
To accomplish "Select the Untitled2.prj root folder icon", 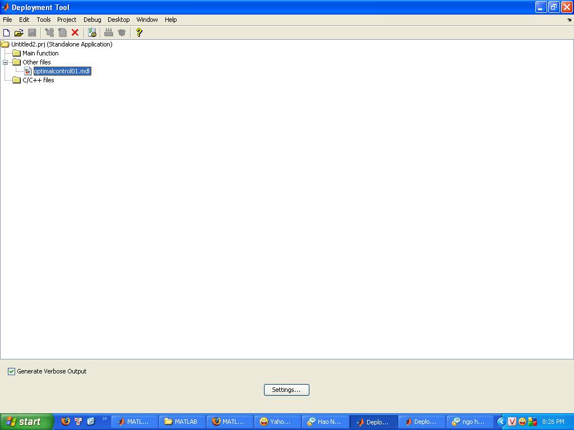I will tap(5, 44).
